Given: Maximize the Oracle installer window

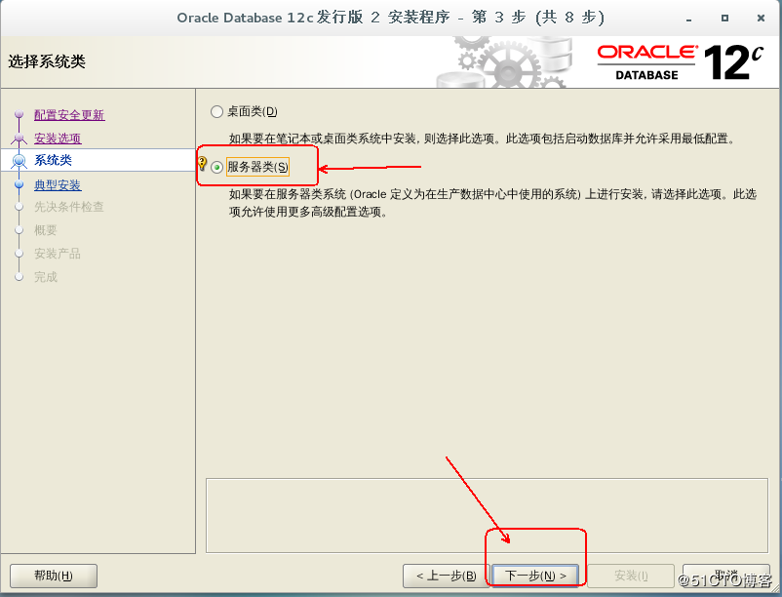Looking at the screenshot, I should tap(724, 18).
